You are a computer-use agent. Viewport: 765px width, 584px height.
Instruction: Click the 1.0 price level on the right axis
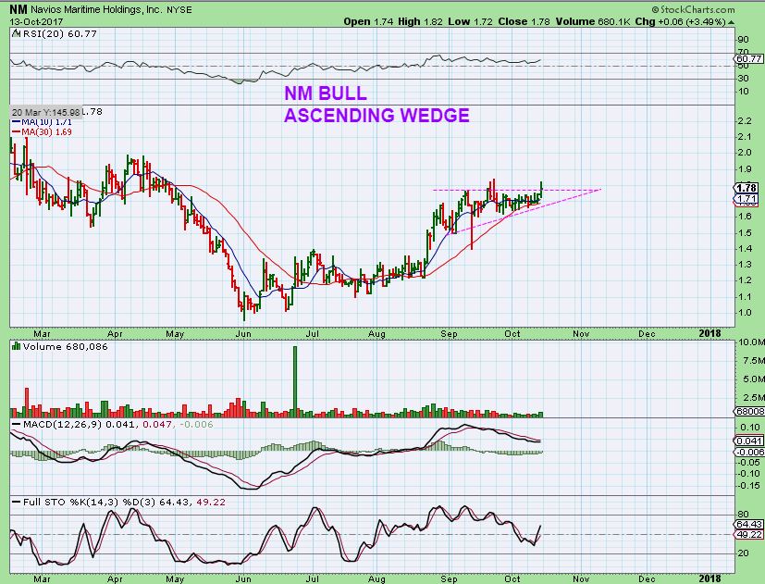point(745,313)
